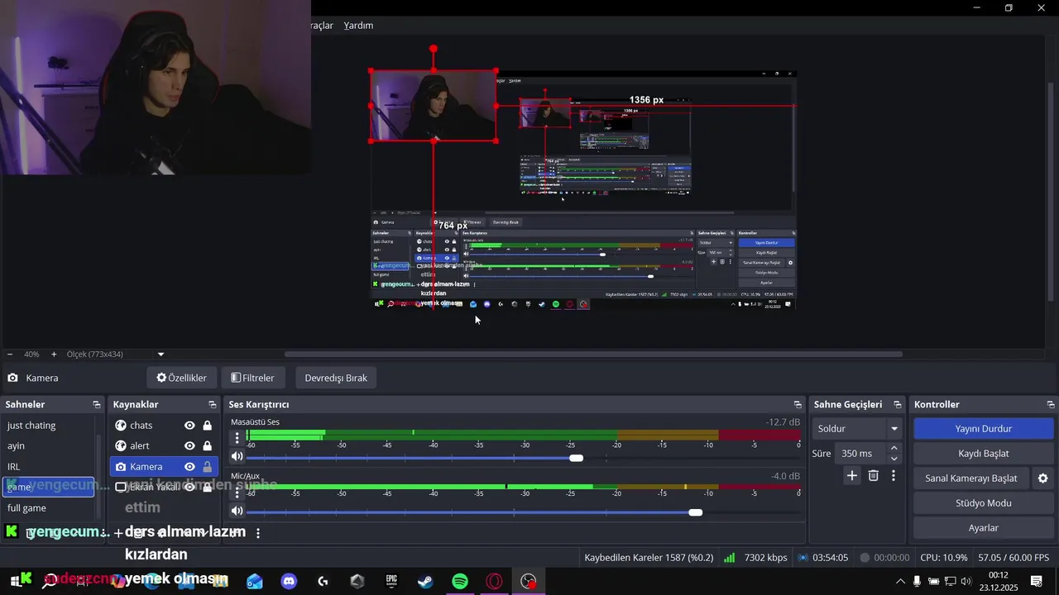Add a new scene transition with plus icon

[x=852, y=475]
